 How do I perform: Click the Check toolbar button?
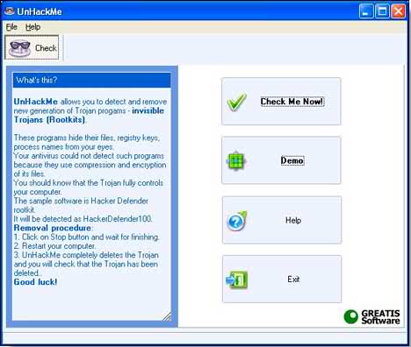click(32, 47)
